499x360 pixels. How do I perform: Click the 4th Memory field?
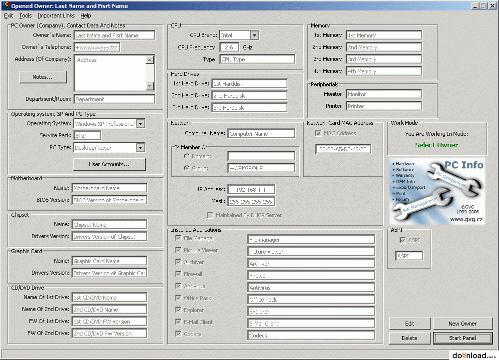coord(384,71)
